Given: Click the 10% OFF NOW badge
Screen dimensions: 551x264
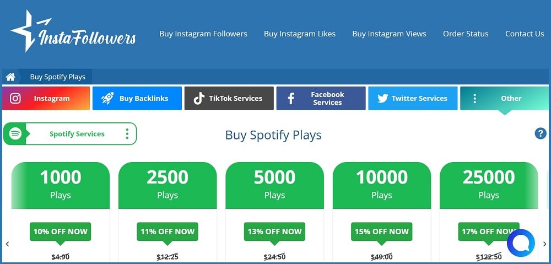Looking at the screenshot, I should pyautogui.click(x=60, y=231).
